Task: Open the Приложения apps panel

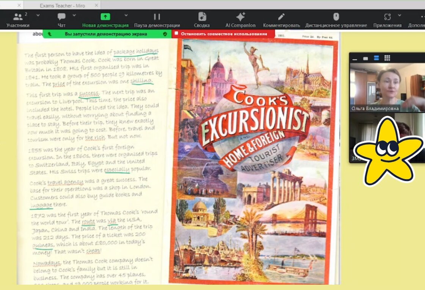Action: [x=387, y=20]
